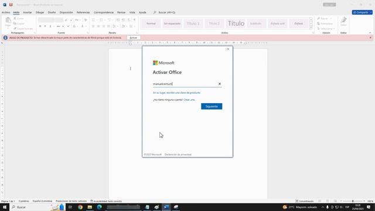375x211 pixels.
Task: Close the Activar Office dialog
Action: [228, 49]
